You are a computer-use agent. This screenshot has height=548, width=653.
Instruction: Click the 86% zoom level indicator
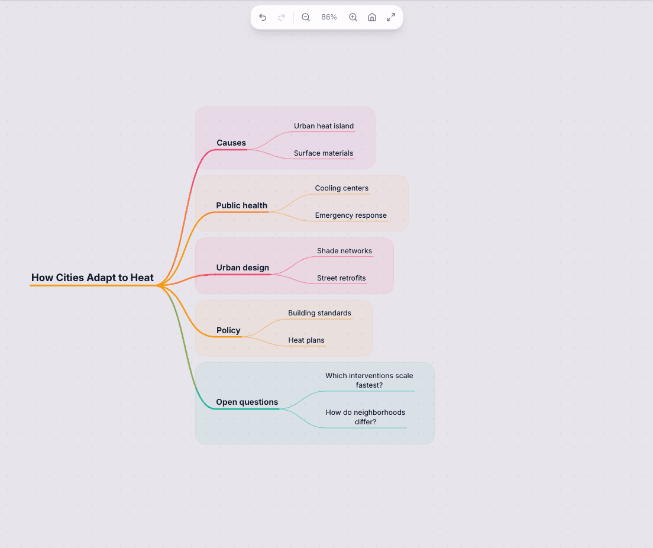pyautogui.click(x=329, y=17)
